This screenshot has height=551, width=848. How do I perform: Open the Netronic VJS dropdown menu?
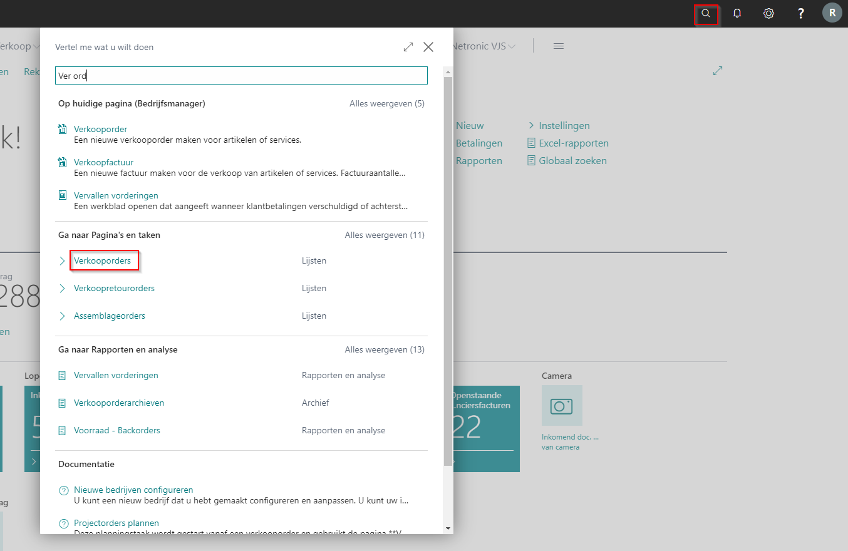(x=484, y=46)
